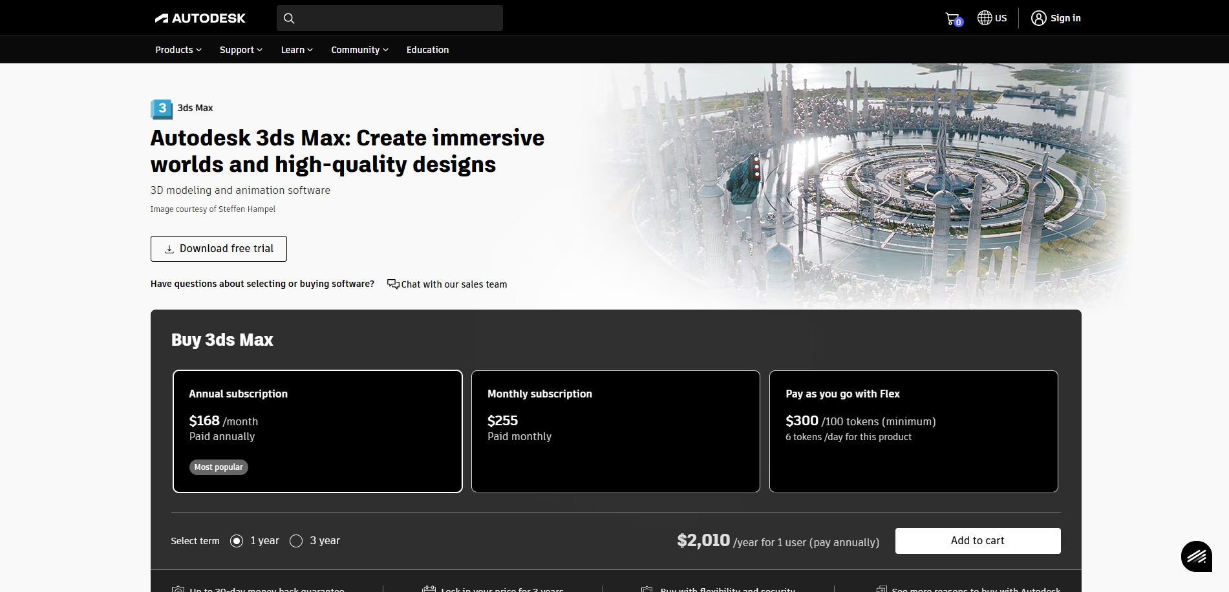This screenshot has height=592, width=1229.
Task: Choose the Monthly subscription plan card
Action: (x=615, y=431)
